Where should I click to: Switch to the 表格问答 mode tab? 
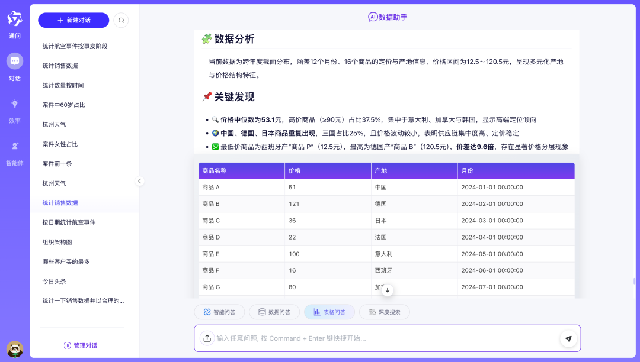tap(329, 311)
